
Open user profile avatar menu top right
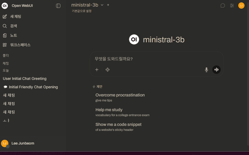[241, 6]
